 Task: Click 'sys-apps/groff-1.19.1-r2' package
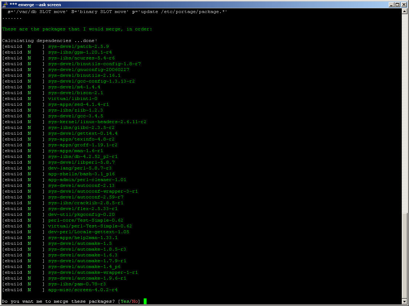83,145
